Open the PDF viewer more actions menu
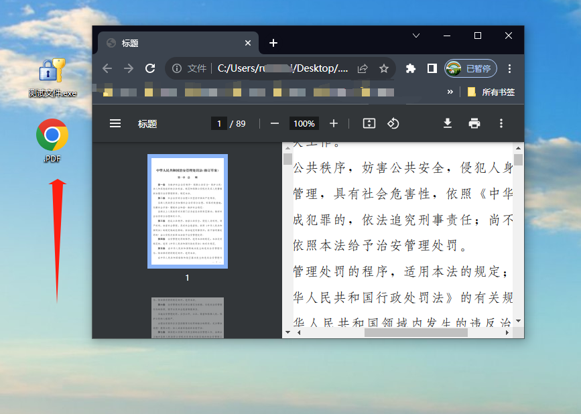This screenshot has width=581, height=414. pos(501,123)
